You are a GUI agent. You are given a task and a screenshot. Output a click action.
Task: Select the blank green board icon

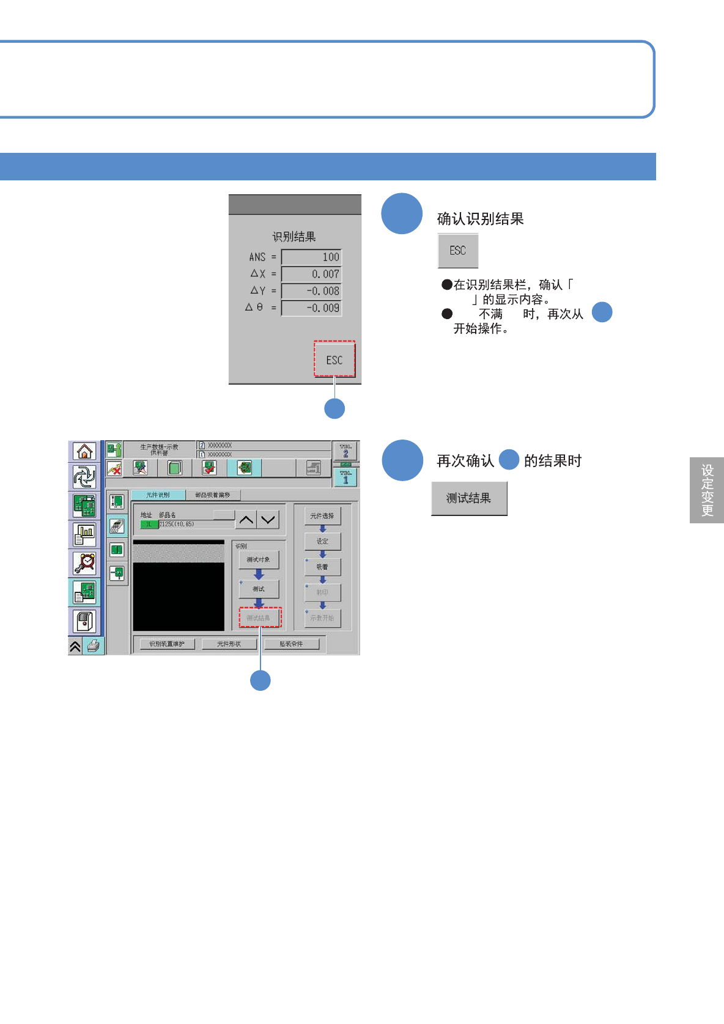click(x=175, y=468)
